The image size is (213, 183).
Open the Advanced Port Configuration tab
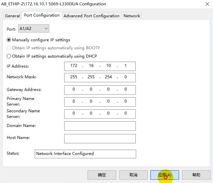(x=91, y=16)
